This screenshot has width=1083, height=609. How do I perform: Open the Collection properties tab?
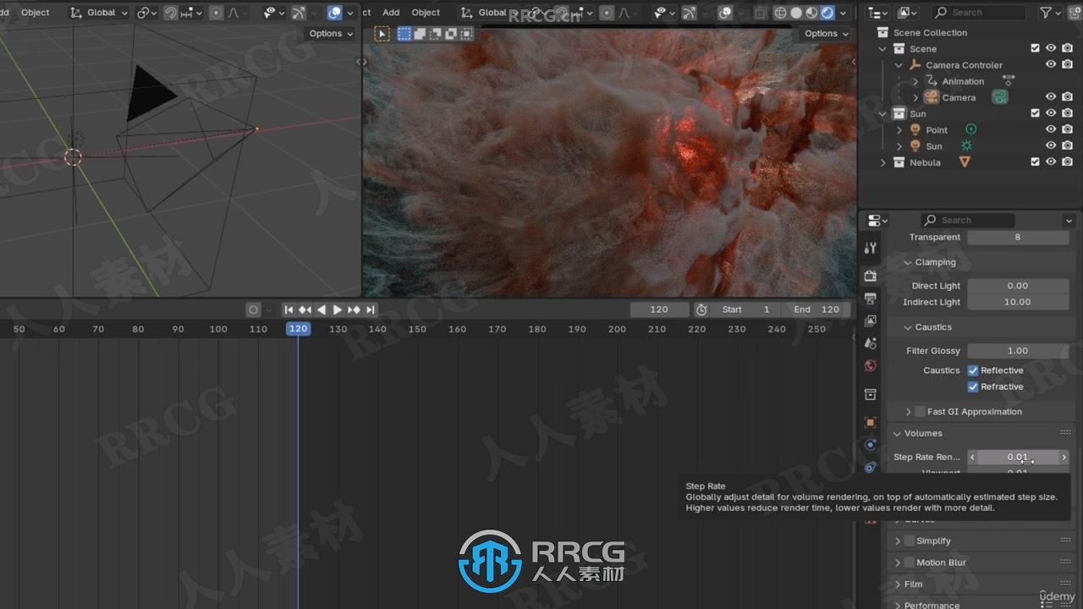tap(871, 395)
